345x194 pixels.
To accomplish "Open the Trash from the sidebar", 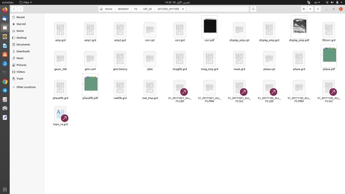I will [19, 78].
